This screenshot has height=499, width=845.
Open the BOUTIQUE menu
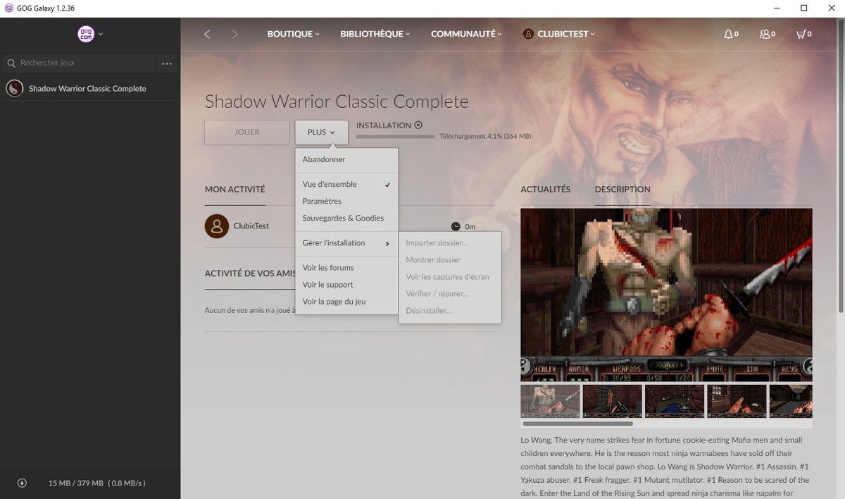293,34
